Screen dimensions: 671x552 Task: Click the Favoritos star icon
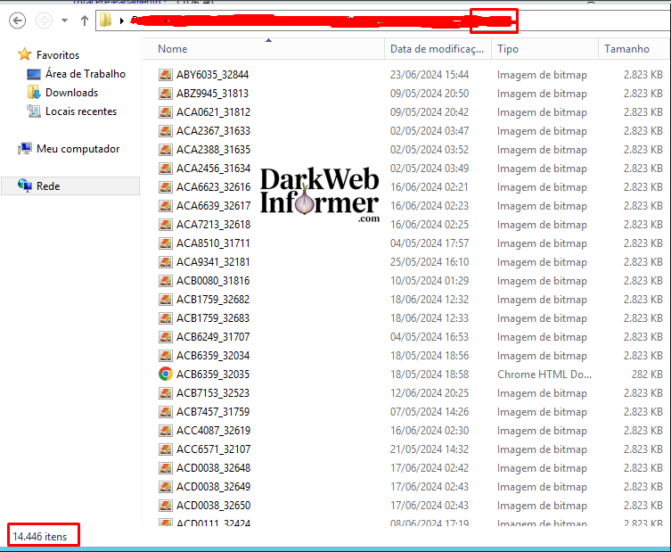pyautogui.click(x=24, y=54)
